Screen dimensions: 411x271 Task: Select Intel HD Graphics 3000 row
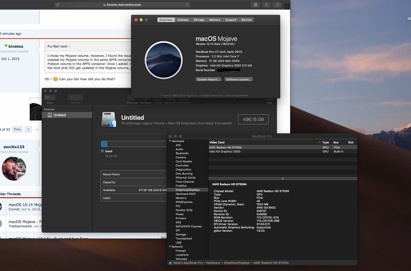[283, 151]
